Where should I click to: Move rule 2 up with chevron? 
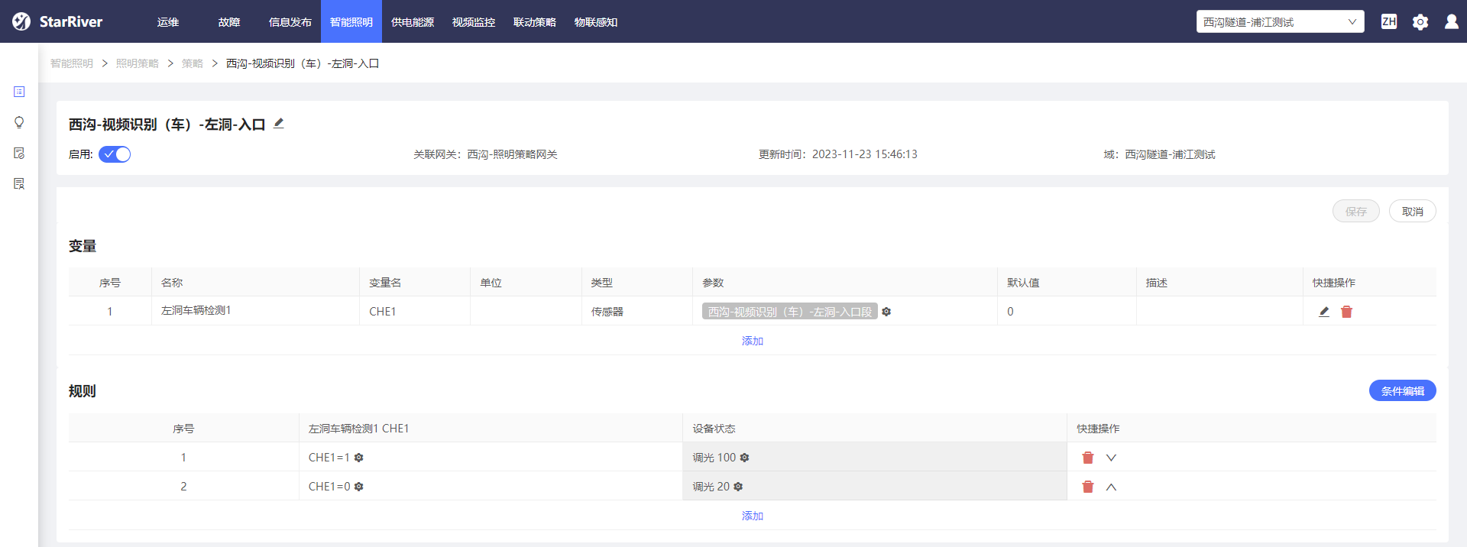(x=1112, y=487)
